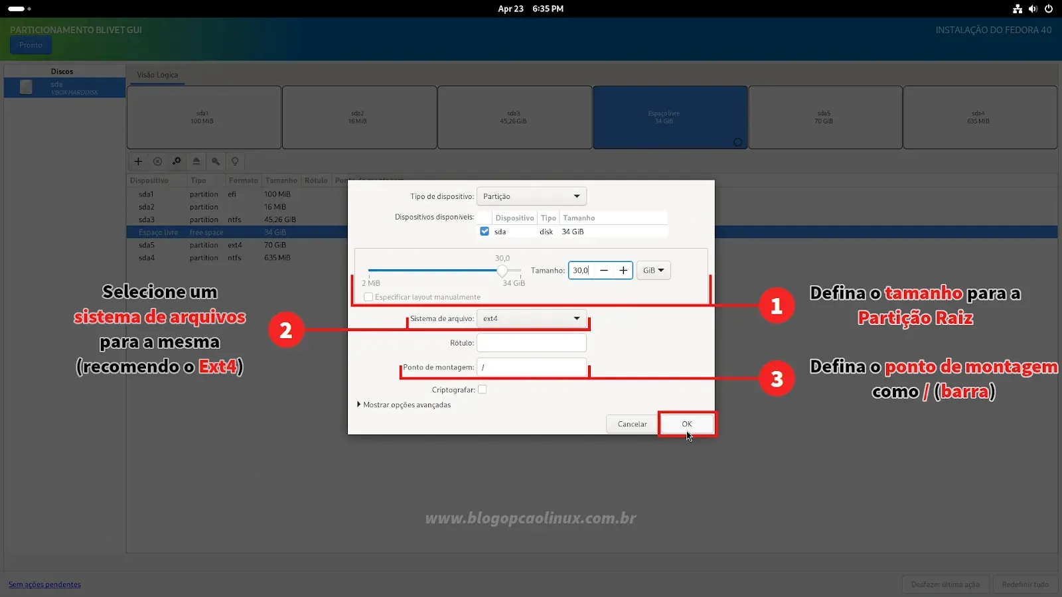Open the clock Apr 23 6:35 PM
This screenshot has width=1062, height=597.
tap(530, 9)
